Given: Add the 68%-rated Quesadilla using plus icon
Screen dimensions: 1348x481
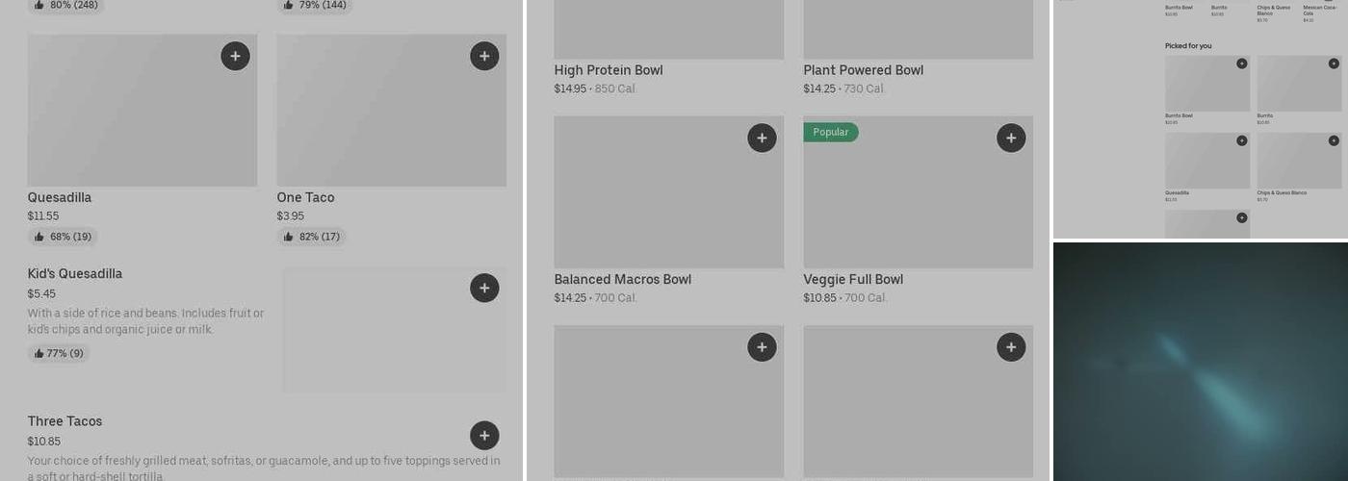Looking at the screenshot, I should [x=235, y=56].
